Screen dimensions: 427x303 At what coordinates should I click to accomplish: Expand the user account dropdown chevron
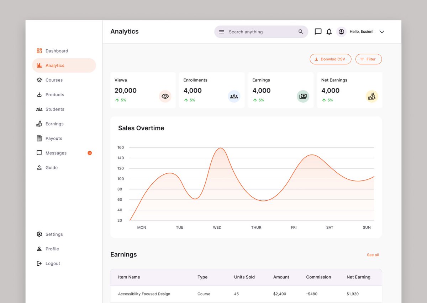point(382,32)
